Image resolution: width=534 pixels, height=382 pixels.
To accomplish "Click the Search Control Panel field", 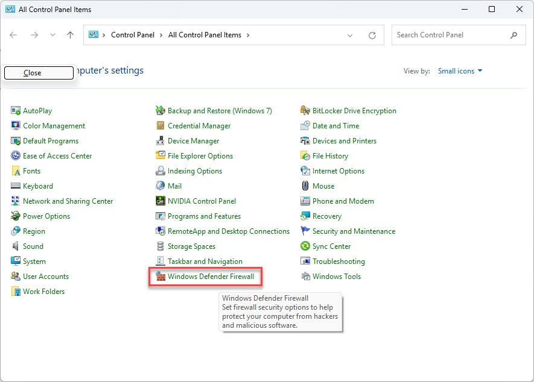I will click(x=450, y=35).
